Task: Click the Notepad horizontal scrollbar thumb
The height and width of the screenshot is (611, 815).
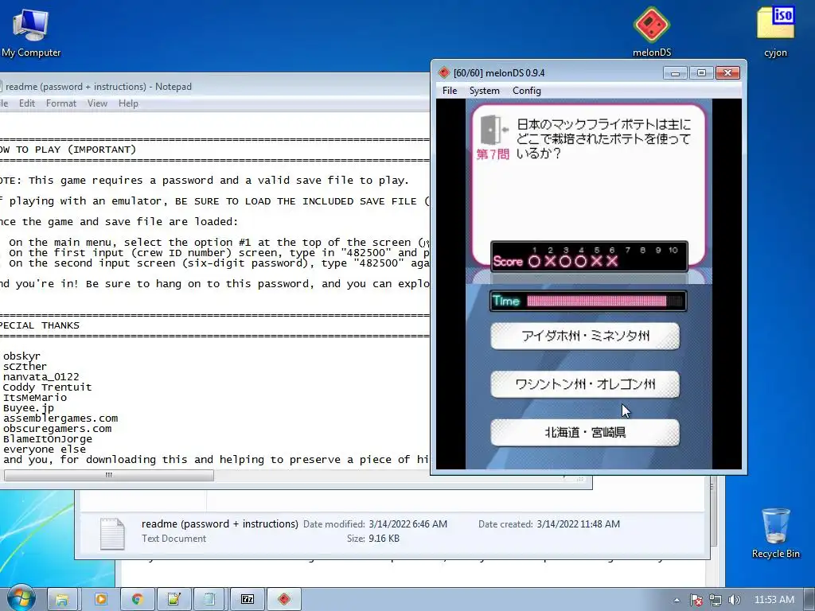Action: point(108,475)
